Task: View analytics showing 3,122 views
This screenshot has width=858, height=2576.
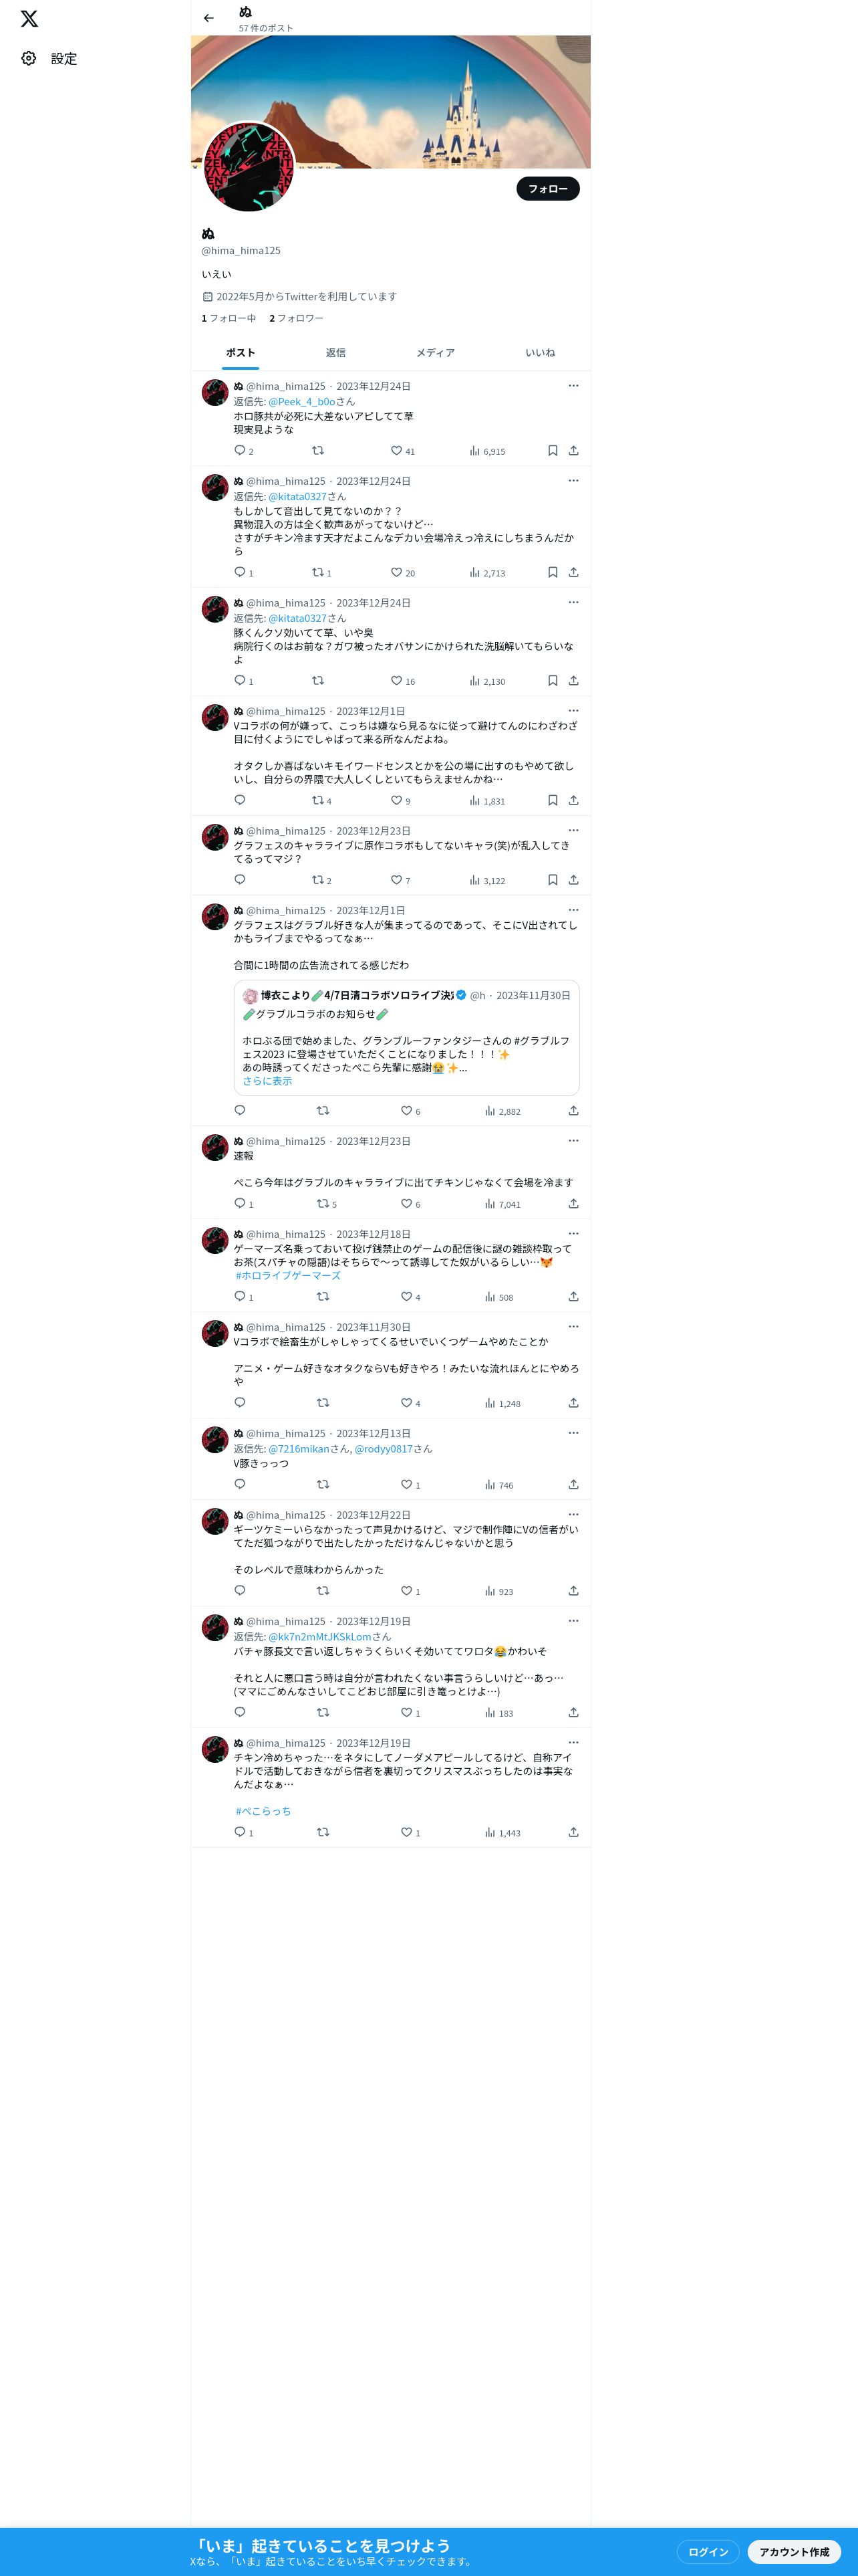Action: 487,881
